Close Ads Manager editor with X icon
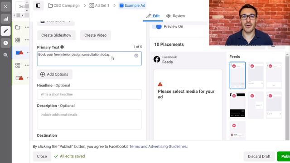290x163 pixels. [5, 7]
